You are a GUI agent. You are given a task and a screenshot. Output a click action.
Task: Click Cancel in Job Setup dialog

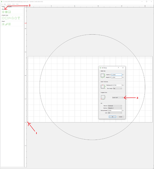(120, 117)
